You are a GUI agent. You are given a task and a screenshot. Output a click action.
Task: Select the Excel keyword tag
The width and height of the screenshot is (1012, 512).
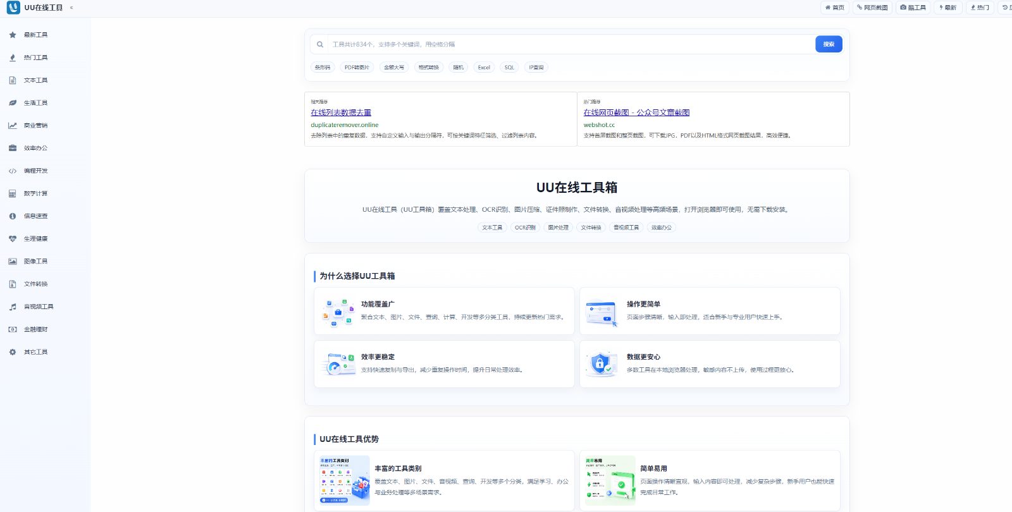pos(484,68)
